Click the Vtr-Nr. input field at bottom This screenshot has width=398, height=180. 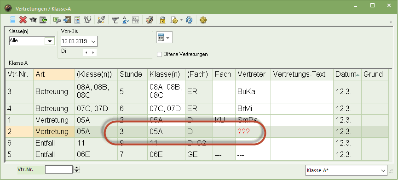tap(58, 169)
